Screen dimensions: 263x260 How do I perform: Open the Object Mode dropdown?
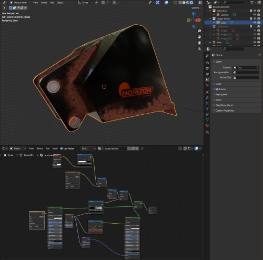(x=20, y=3)
